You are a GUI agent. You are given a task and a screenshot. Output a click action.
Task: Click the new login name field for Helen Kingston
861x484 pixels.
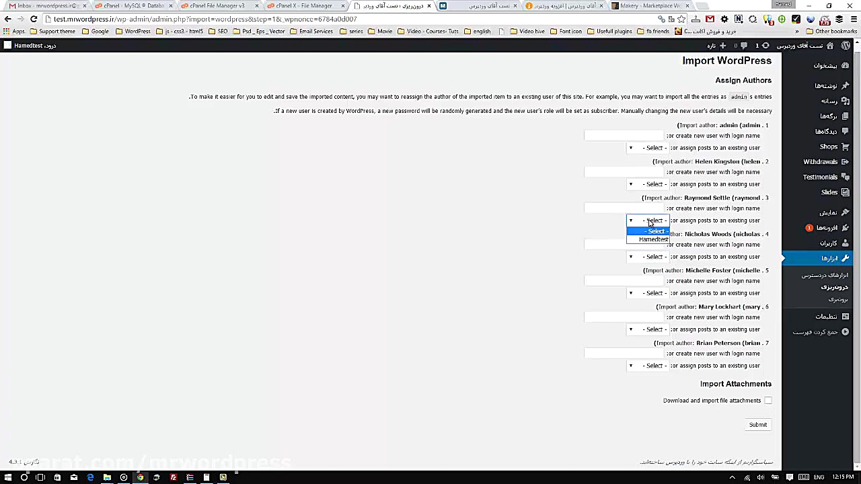(x=624, y=172)
